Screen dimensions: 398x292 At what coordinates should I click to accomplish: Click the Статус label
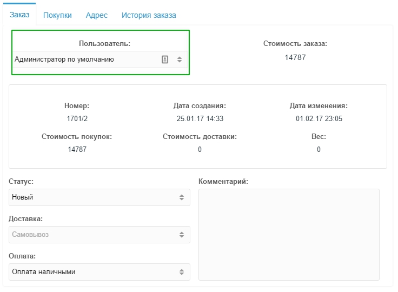pos(22,181)
